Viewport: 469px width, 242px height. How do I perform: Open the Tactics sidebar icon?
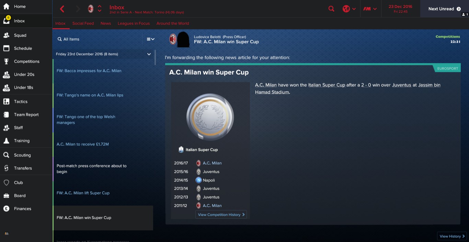[6, 101]
